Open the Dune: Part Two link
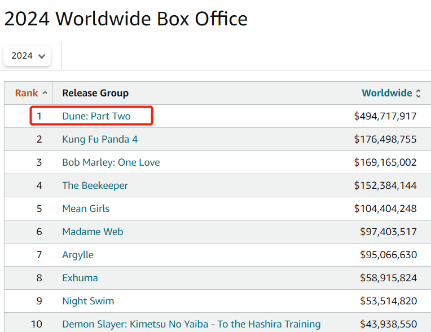The image size is (431, 332). point(96,116)
